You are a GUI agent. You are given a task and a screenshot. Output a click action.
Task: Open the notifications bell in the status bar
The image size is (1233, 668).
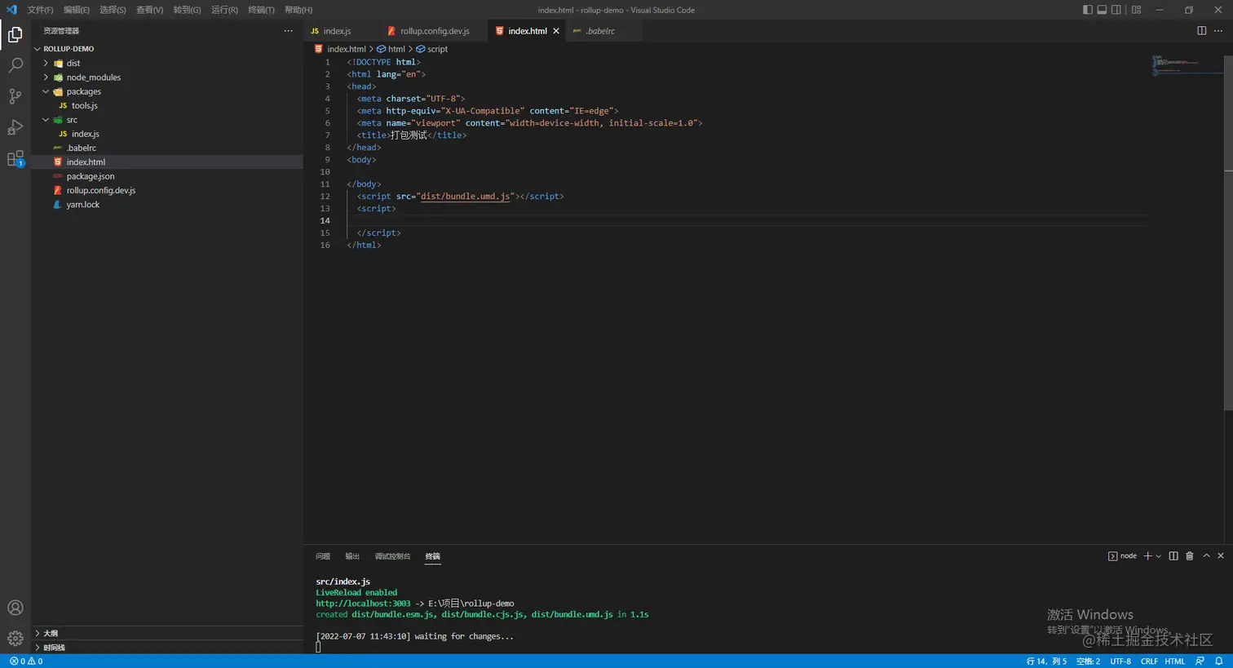coord(1219,661)
